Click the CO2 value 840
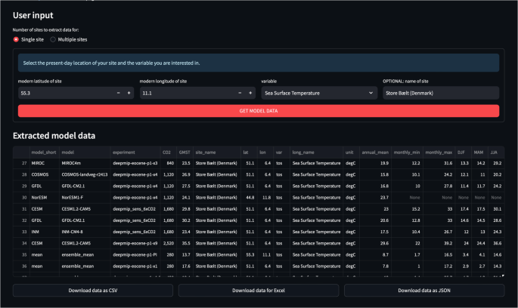 [168, 163]
